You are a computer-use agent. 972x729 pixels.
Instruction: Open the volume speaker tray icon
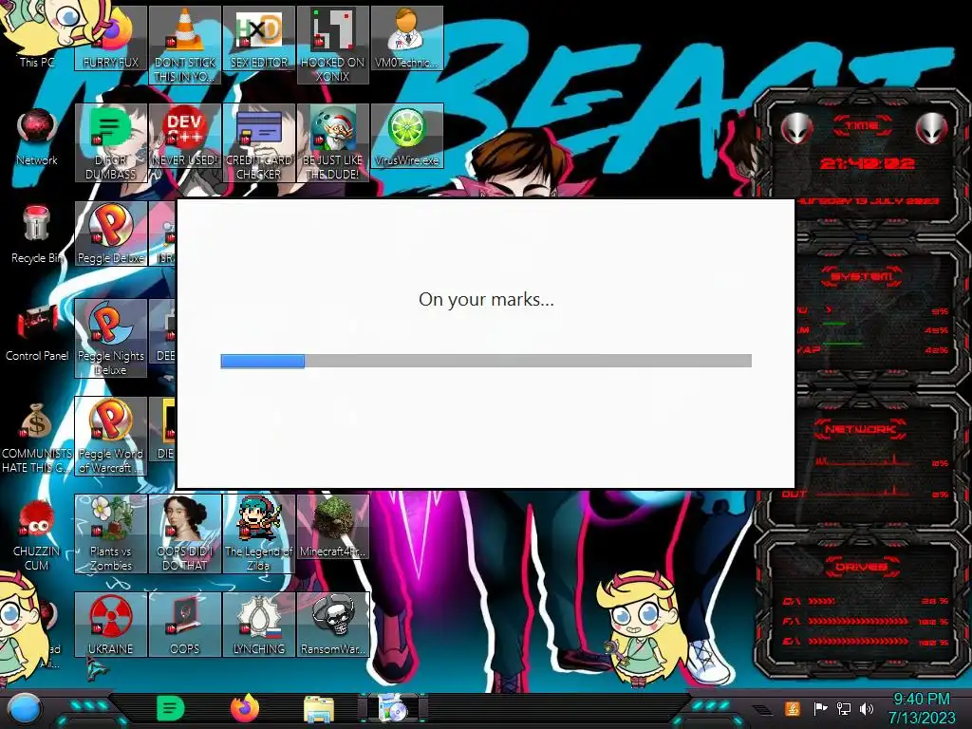pyautogui.click(x=866, y=708)
